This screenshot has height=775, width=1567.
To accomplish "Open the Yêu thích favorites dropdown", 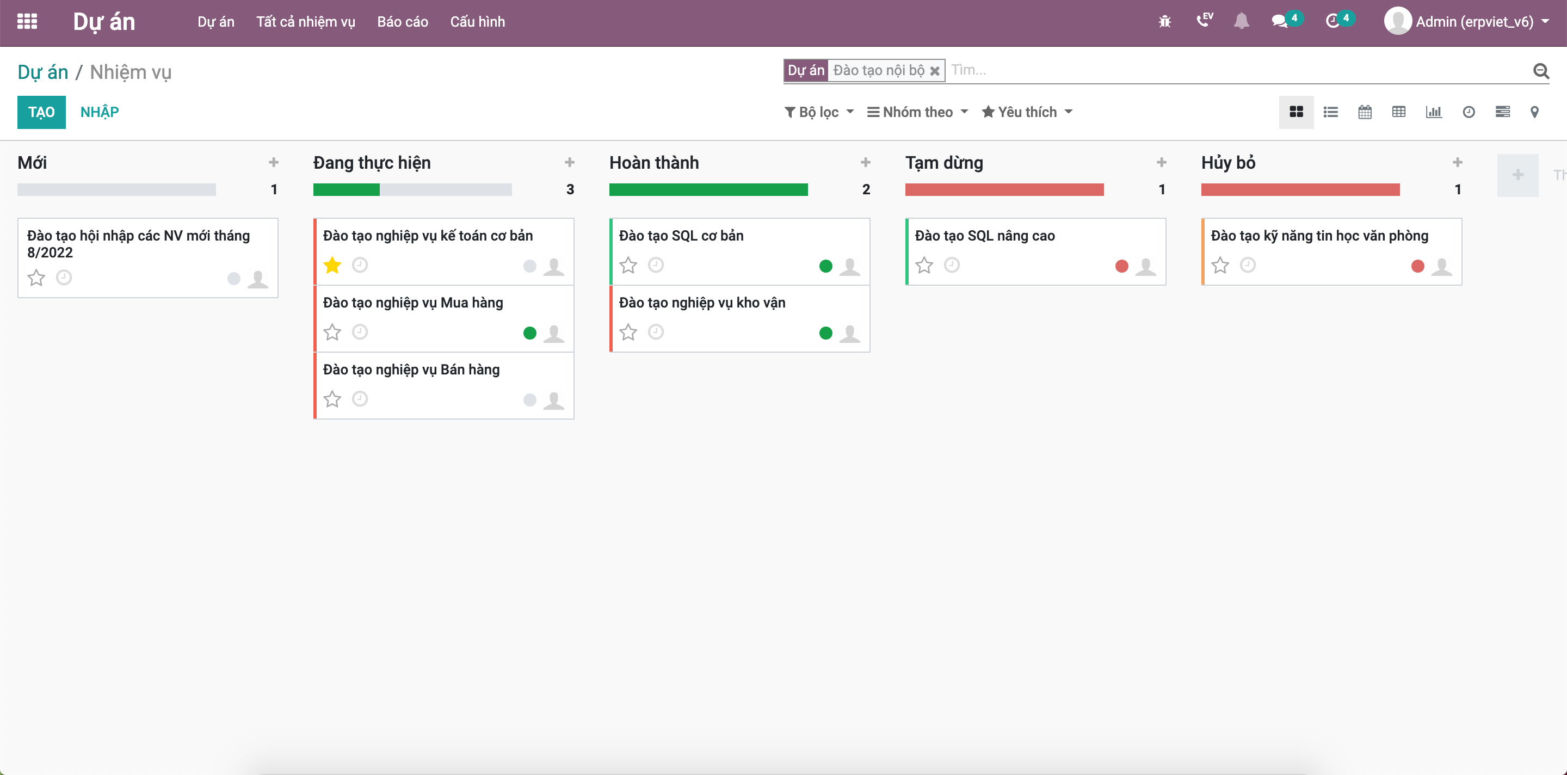I will point(1027,112).
